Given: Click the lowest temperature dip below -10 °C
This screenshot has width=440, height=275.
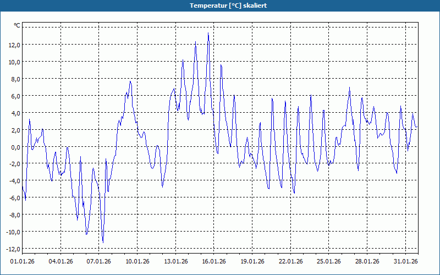Looking at the screenshot, I should [x=103, y=243].
